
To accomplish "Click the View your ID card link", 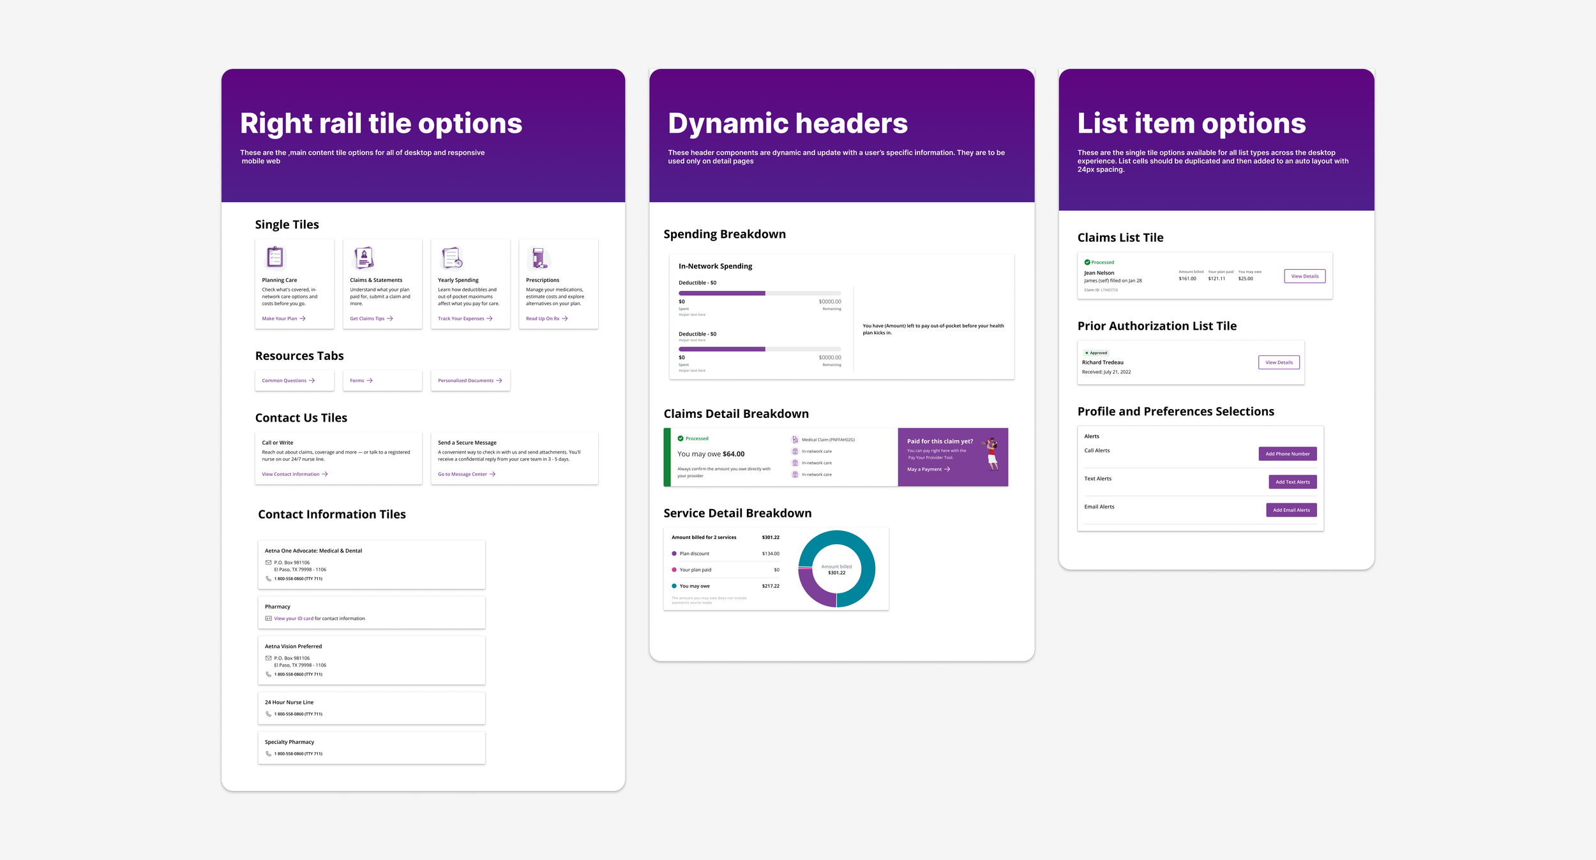I will [x=294, y=618].
